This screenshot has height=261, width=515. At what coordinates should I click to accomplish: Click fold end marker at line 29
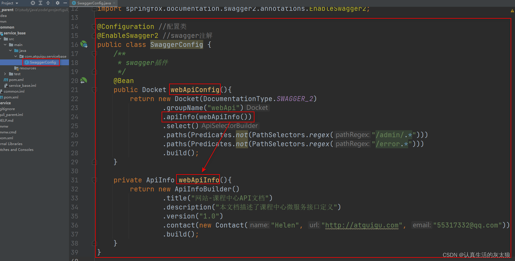94,162
